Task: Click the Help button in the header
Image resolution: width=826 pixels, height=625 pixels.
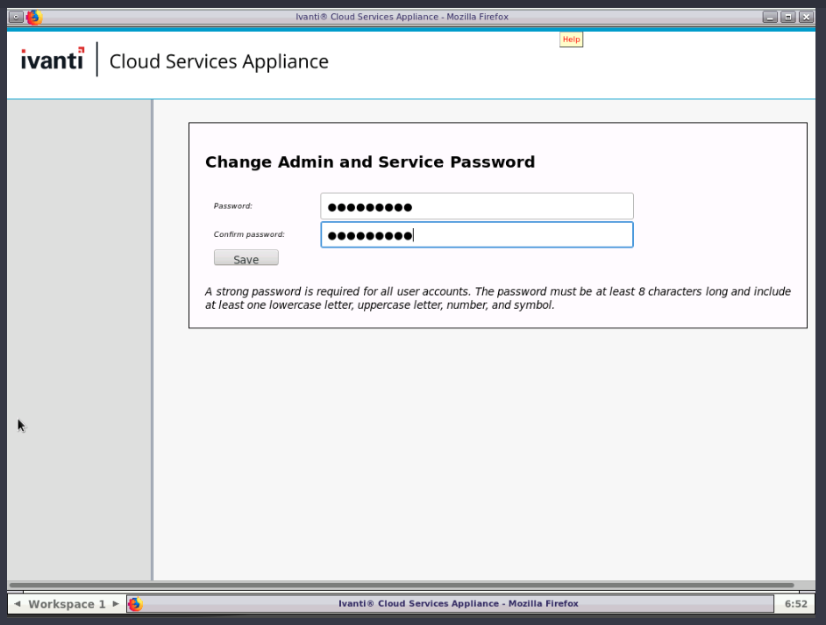Action: pyautogui.click(x=571, y=40)
